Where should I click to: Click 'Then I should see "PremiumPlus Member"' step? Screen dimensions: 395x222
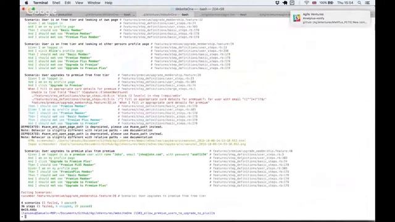click(60, 171)
